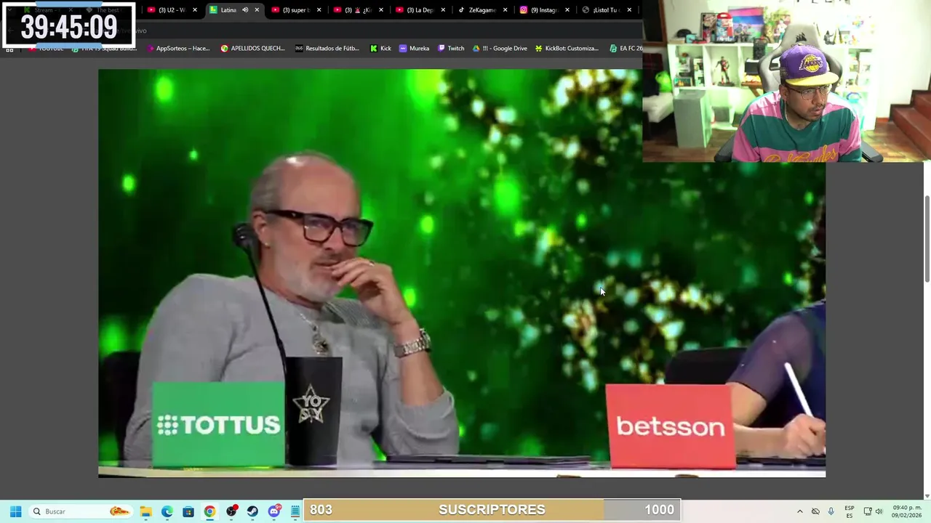Open the EA FC 26 bookmark
Image resolution: width=931 pixels, height=523 pixels.
(x=626, y=48)
